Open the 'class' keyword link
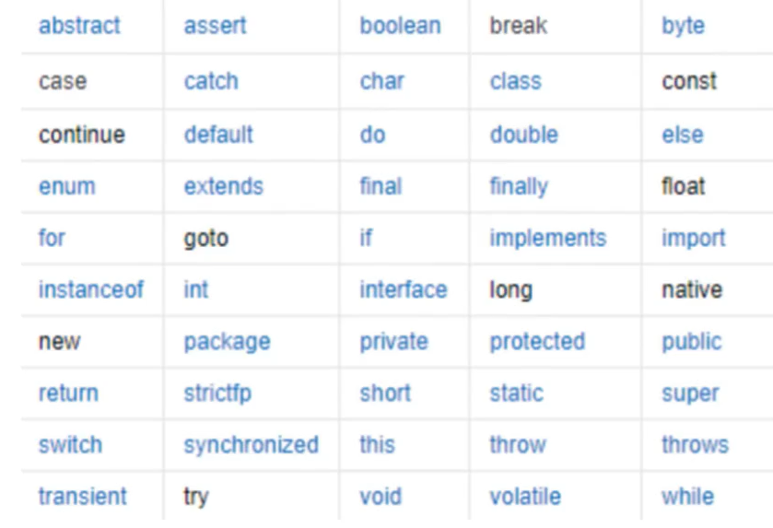This screenshot has width=773, height=528. point(515,81)
